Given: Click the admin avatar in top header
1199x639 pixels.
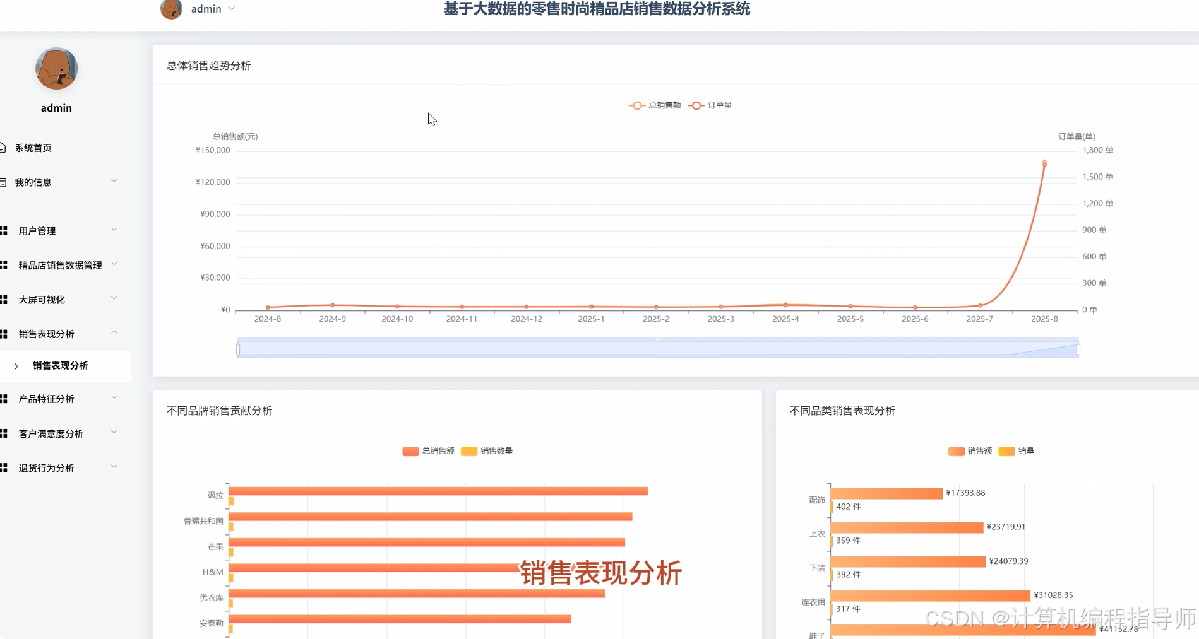Looking at the screenshot, I should click(171, 9).
